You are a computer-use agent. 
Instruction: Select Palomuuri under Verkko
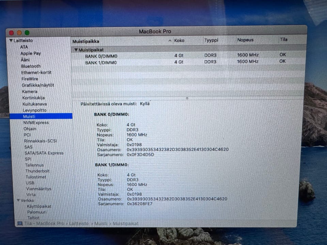pos(37,212)
